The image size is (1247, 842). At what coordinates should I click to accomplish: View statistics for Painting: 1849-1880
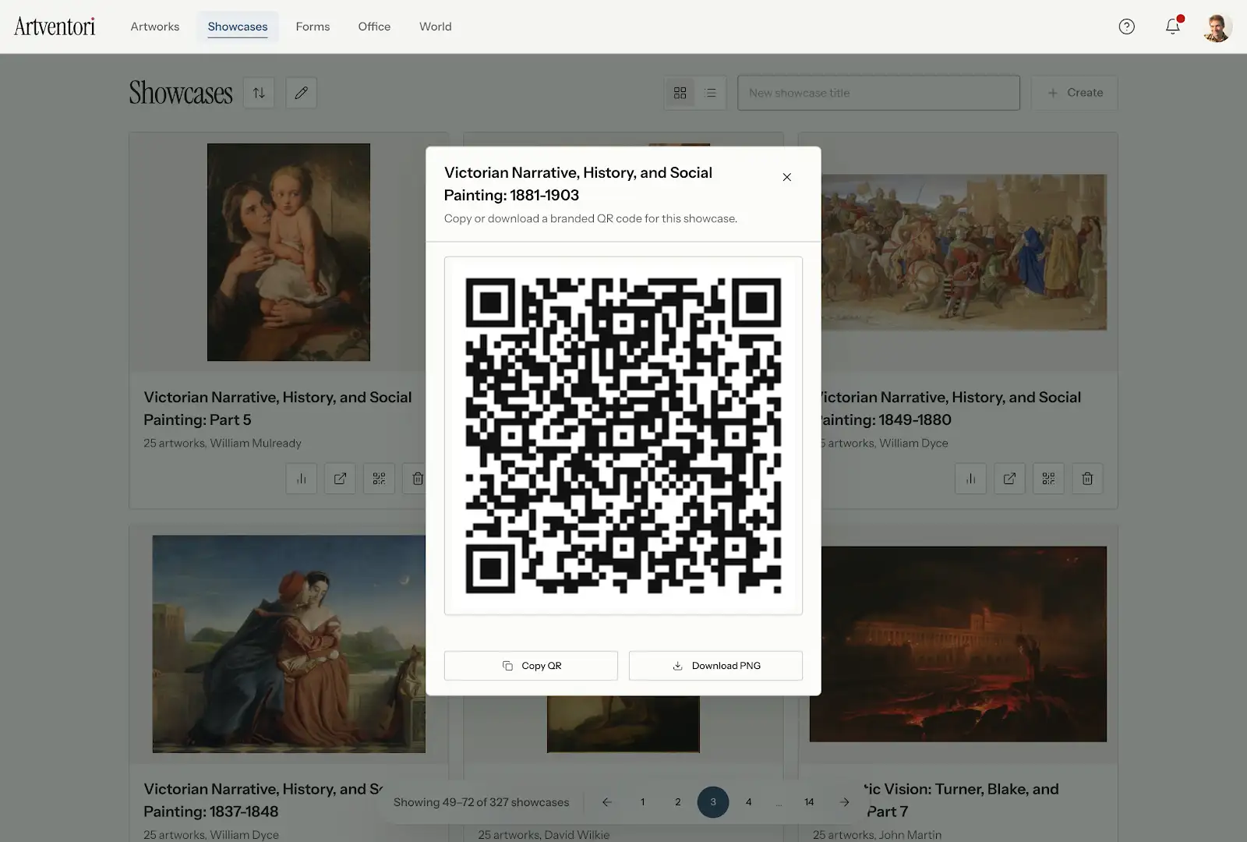click(970, 479)
